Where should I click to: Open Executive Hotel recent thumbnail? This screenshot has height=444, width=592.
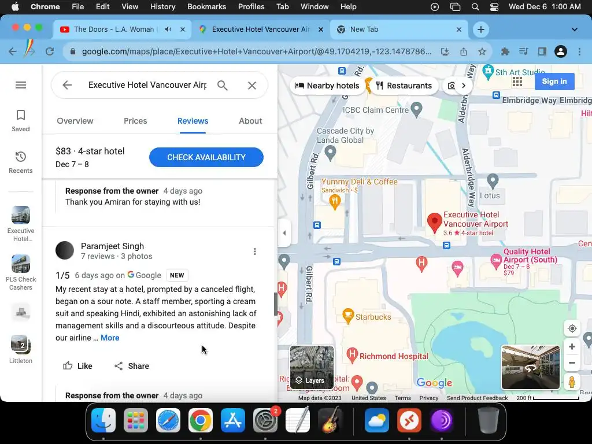pos(21,224)
